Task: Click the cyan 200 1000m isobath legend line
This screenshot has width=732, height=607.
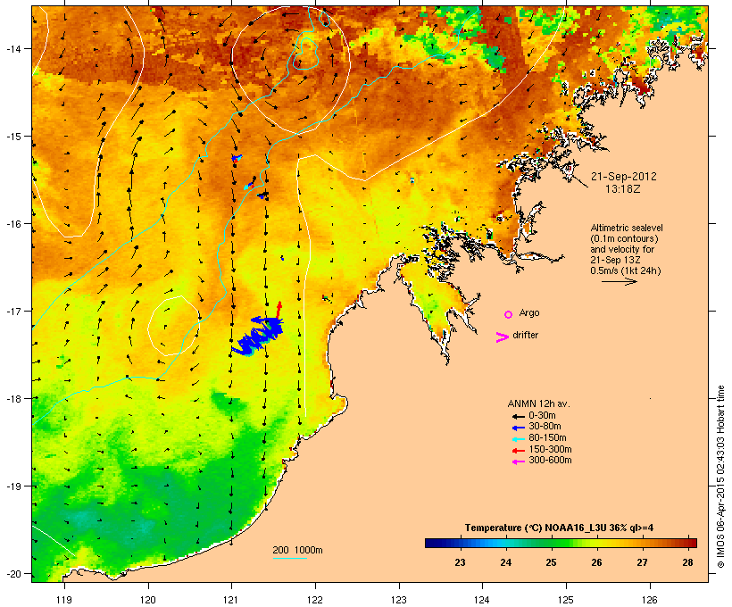Action: coord(289,558)
